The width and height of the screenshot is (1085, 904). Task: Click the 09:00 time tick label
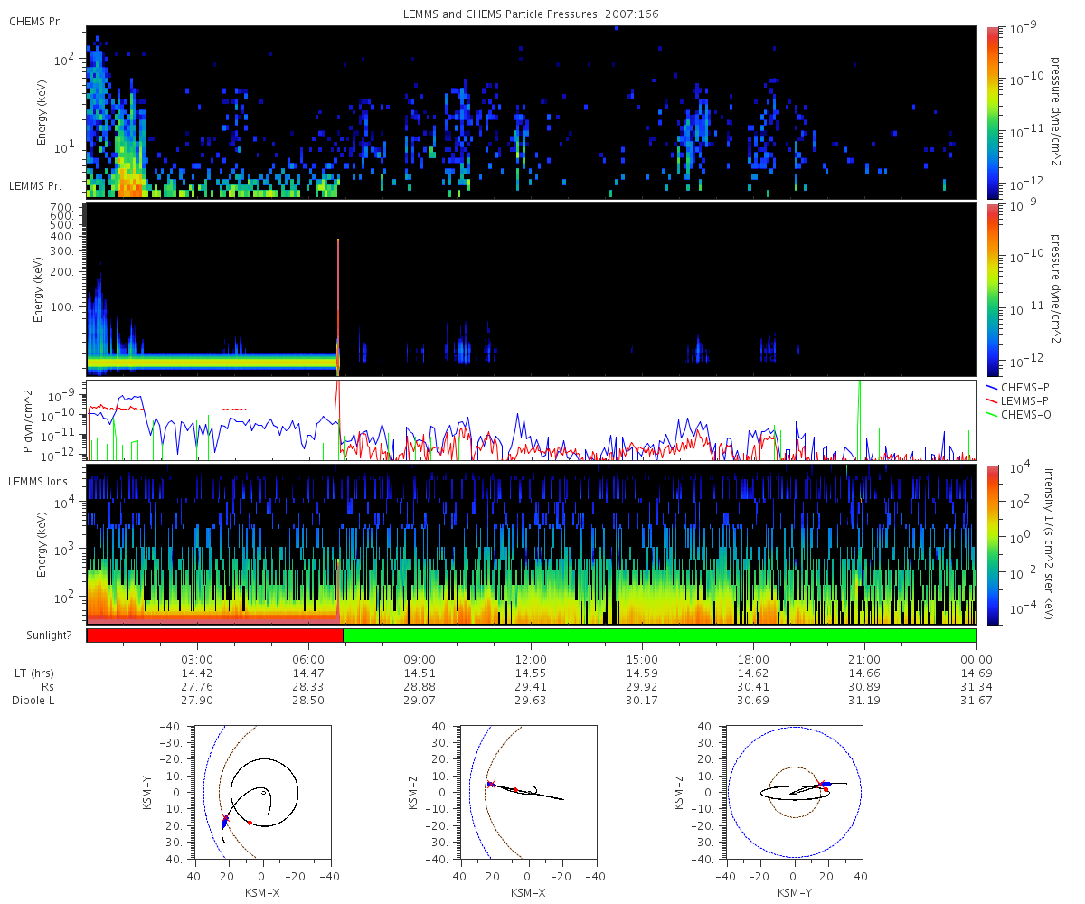[420, 659]
